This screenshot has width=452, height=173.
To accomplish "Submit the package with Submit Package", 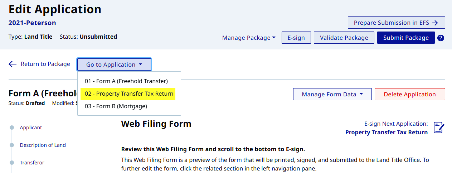I will point(406,38).
